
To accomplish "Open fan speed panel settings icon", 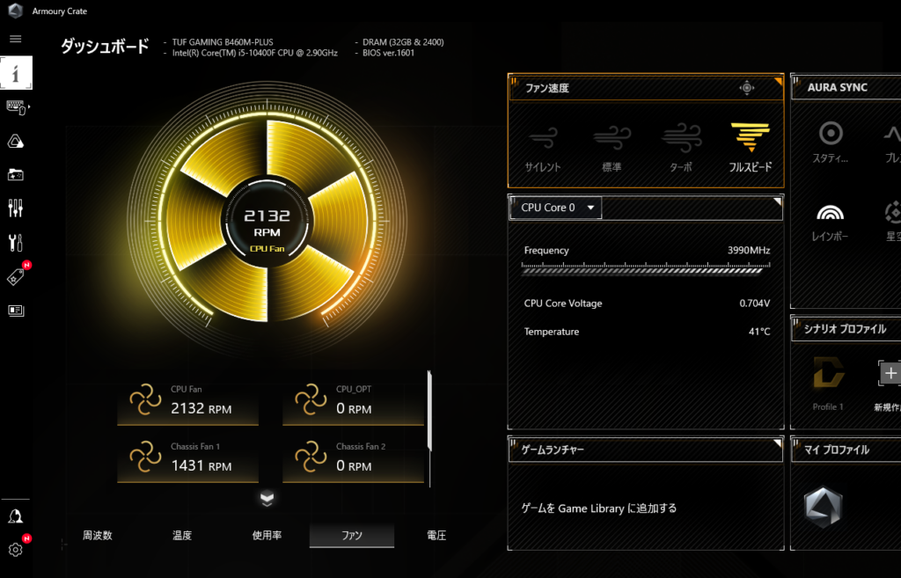I will coord(746,88).
